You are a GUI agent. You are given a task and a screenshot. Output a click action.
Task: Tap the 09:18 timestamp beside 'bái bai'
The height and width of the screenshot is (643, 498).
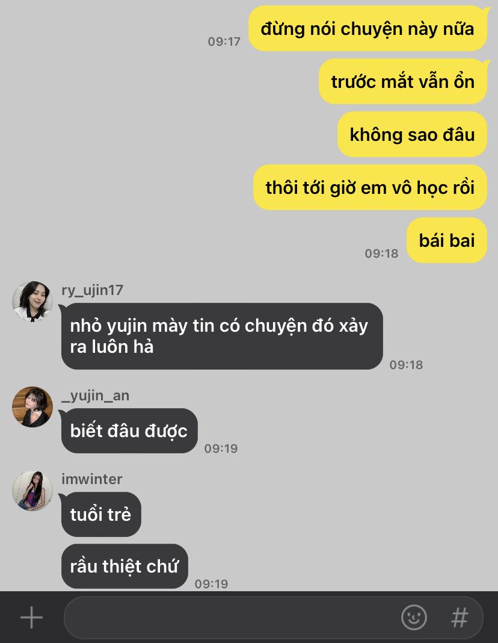[381, 253]
